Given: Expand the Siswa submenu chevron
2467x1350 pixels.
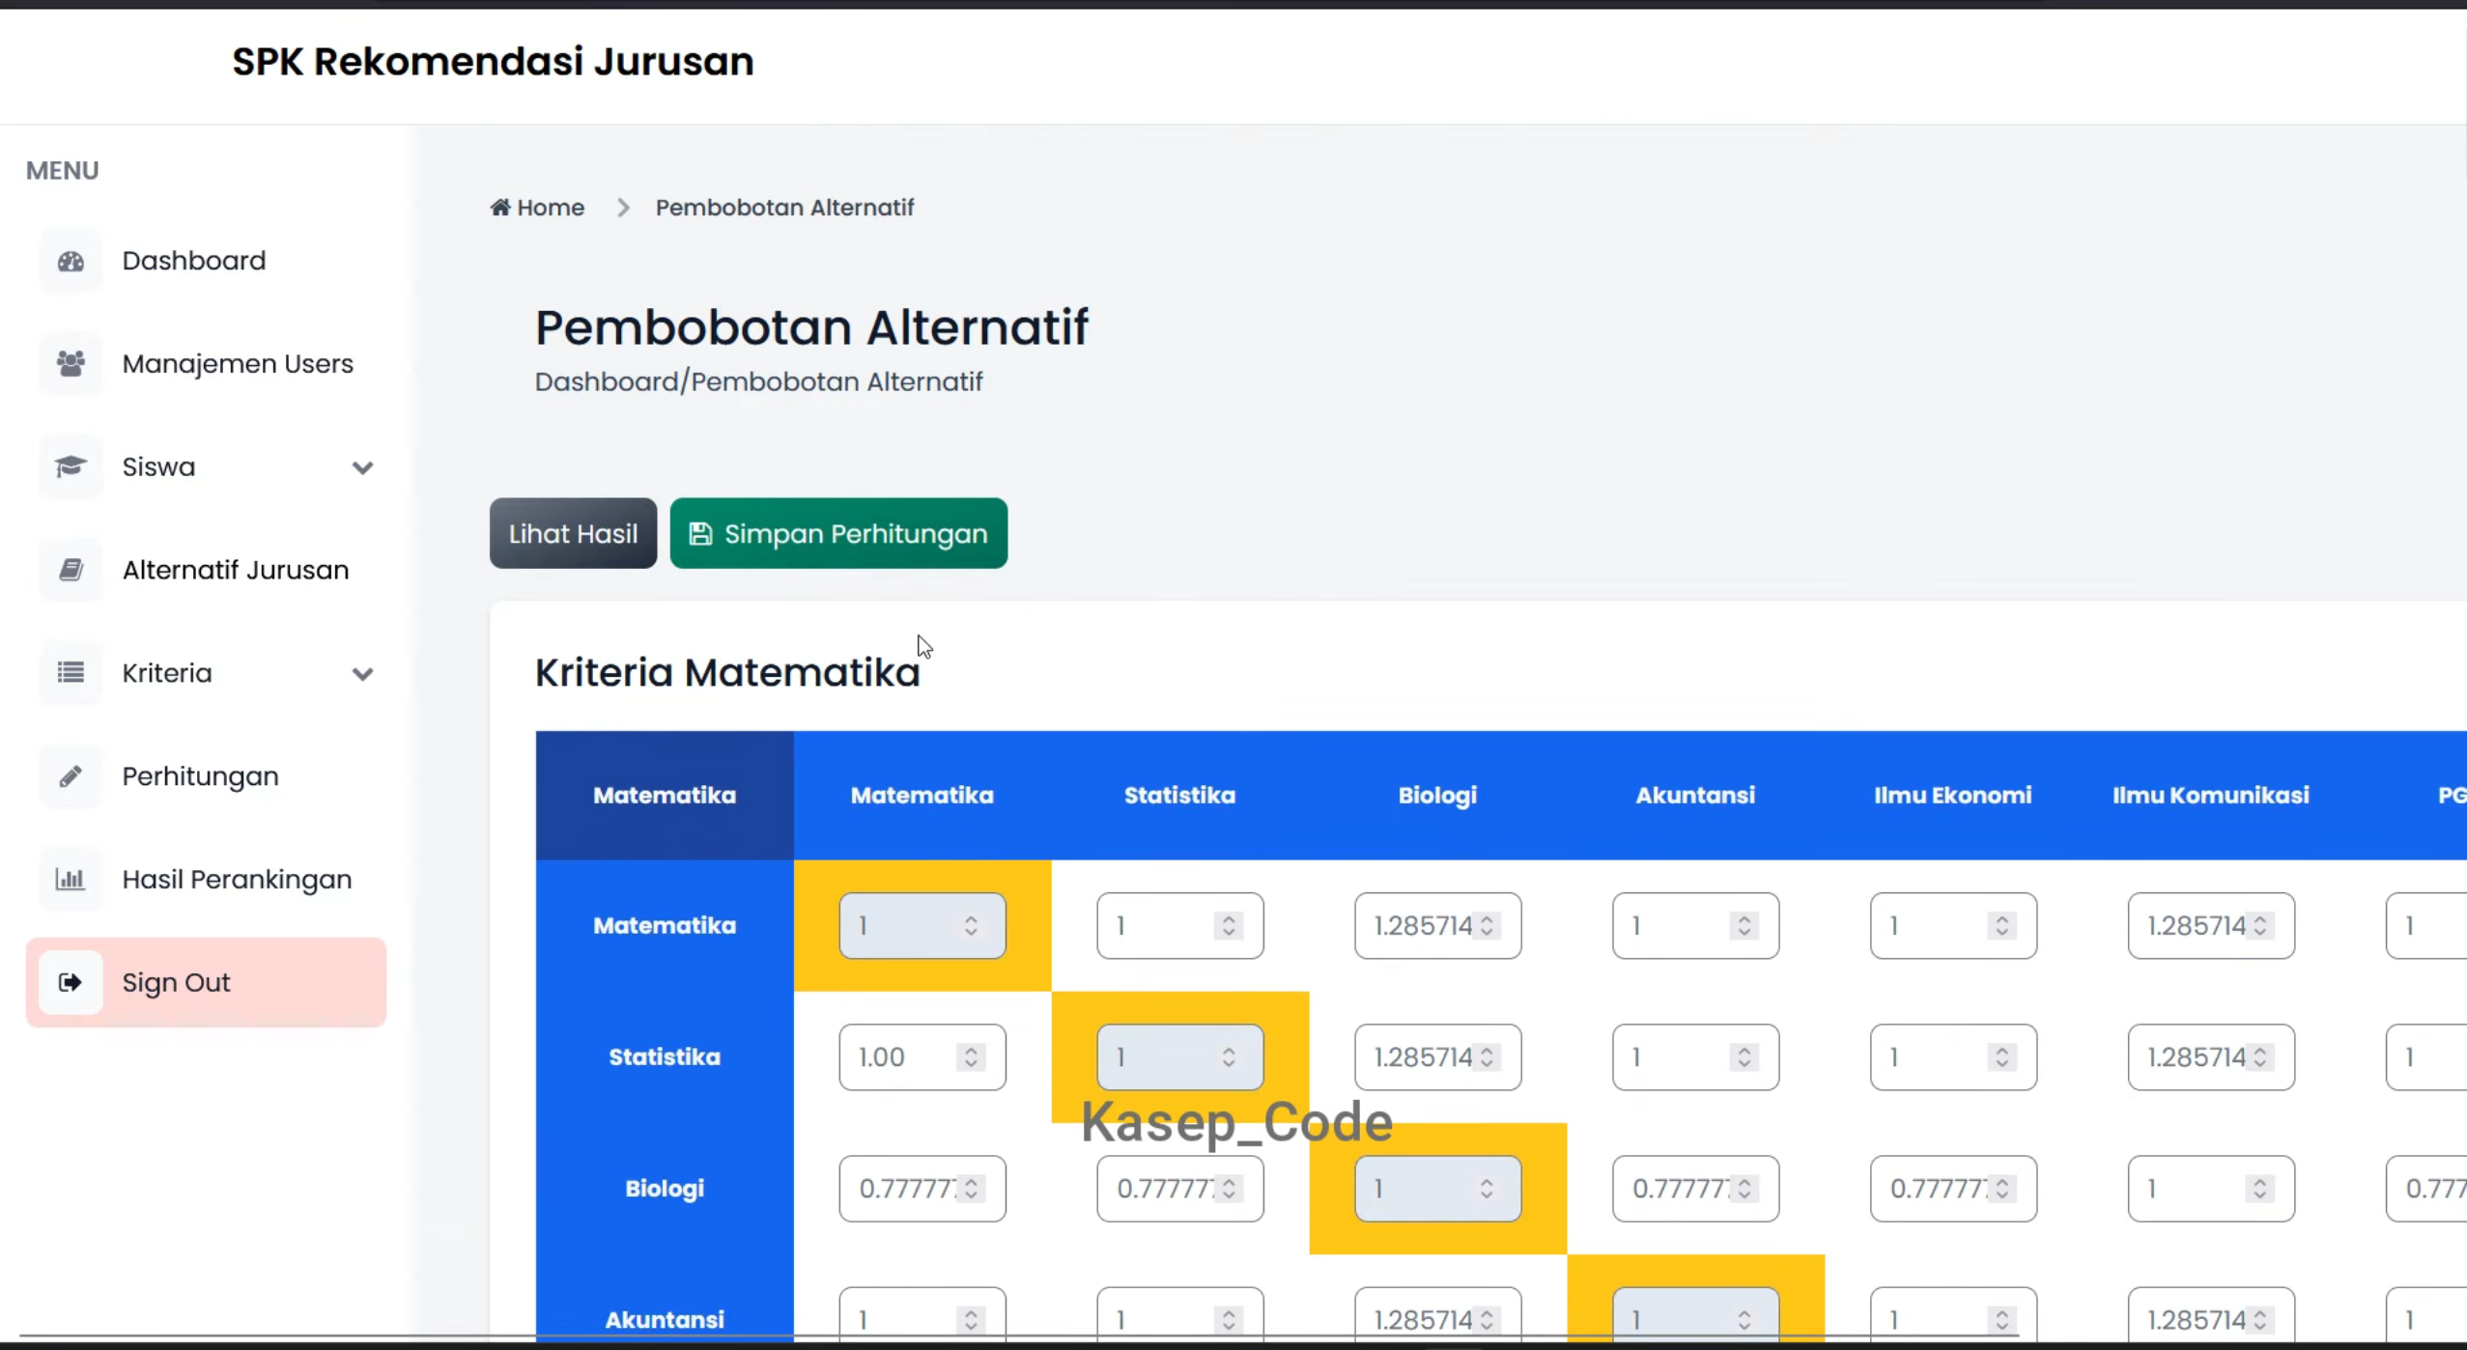Looking at the screenshot, I should click(x=362, y=468).
